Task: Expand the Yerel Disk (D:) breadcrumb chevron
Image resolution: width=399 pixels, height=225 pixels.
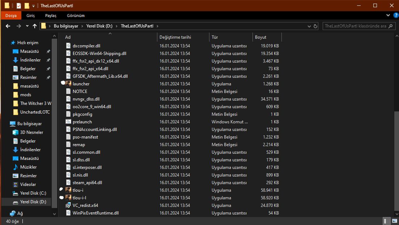Action: (116, 26)
